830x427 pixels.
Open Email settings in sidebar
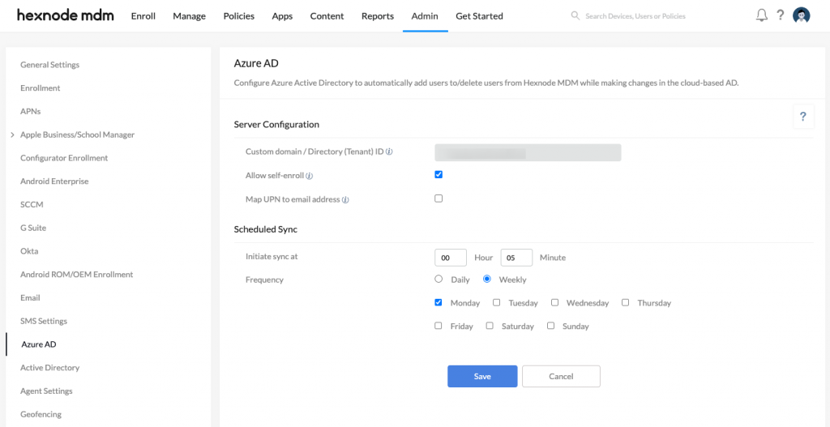(30, 297)
